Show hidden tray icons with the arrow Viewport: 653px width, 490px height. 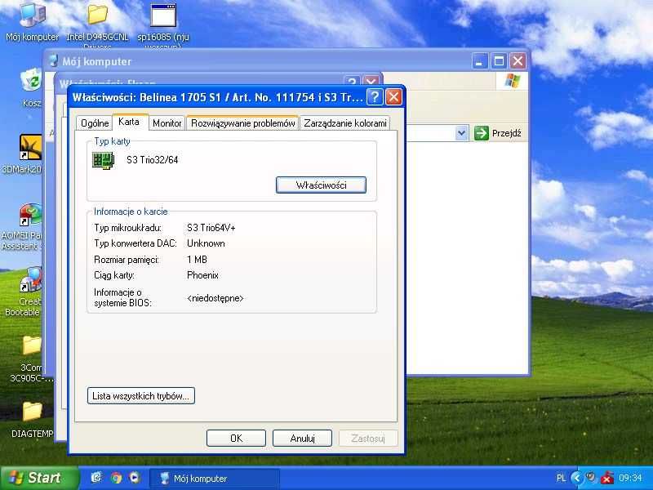[x=577, y=478]
